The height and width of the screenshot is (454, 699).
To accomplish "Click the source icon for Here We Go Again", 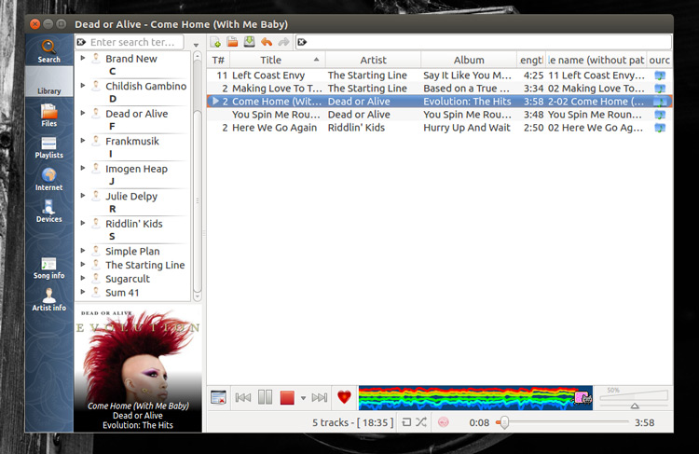I will click(660, 128).
